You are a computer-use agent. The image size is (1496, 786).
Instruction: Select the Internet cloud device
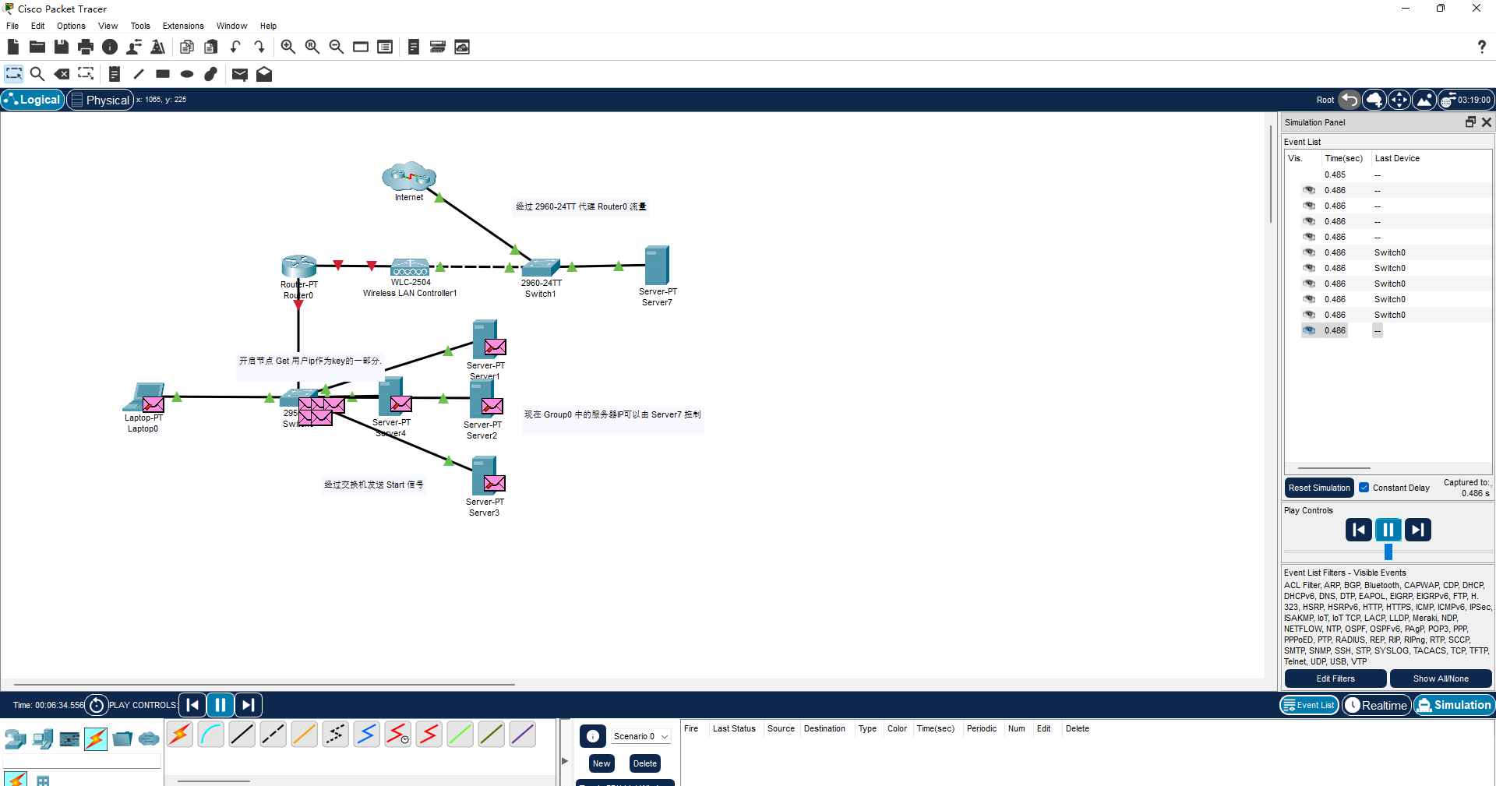pos(409,178)
